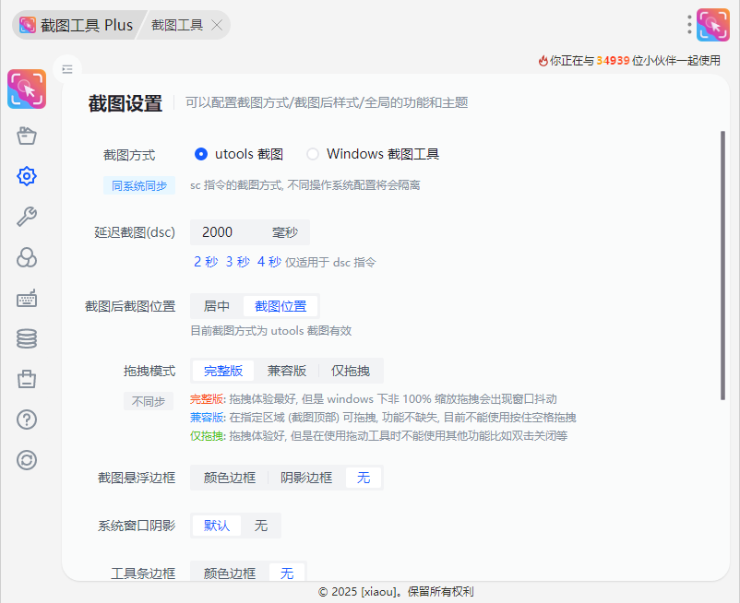
Task: Click the 截图设置 page heading
Action: (125, 103)
